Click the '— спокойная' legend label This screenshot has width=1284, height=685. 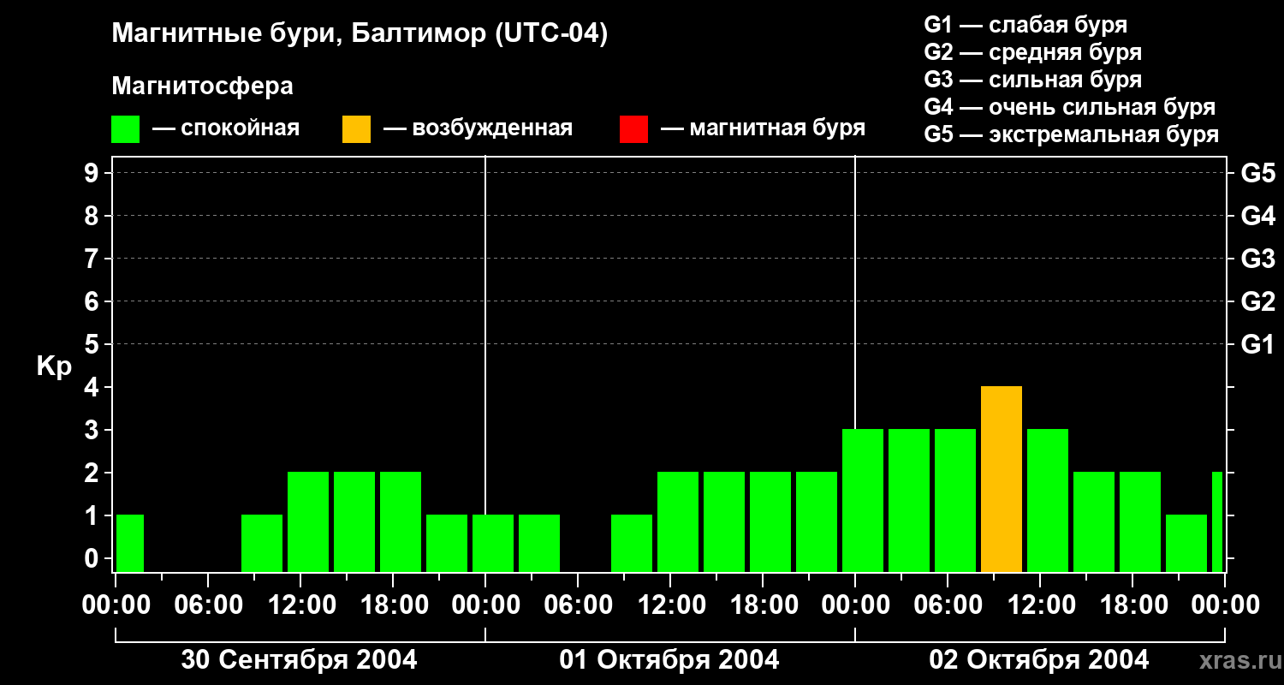pos(226,128)
